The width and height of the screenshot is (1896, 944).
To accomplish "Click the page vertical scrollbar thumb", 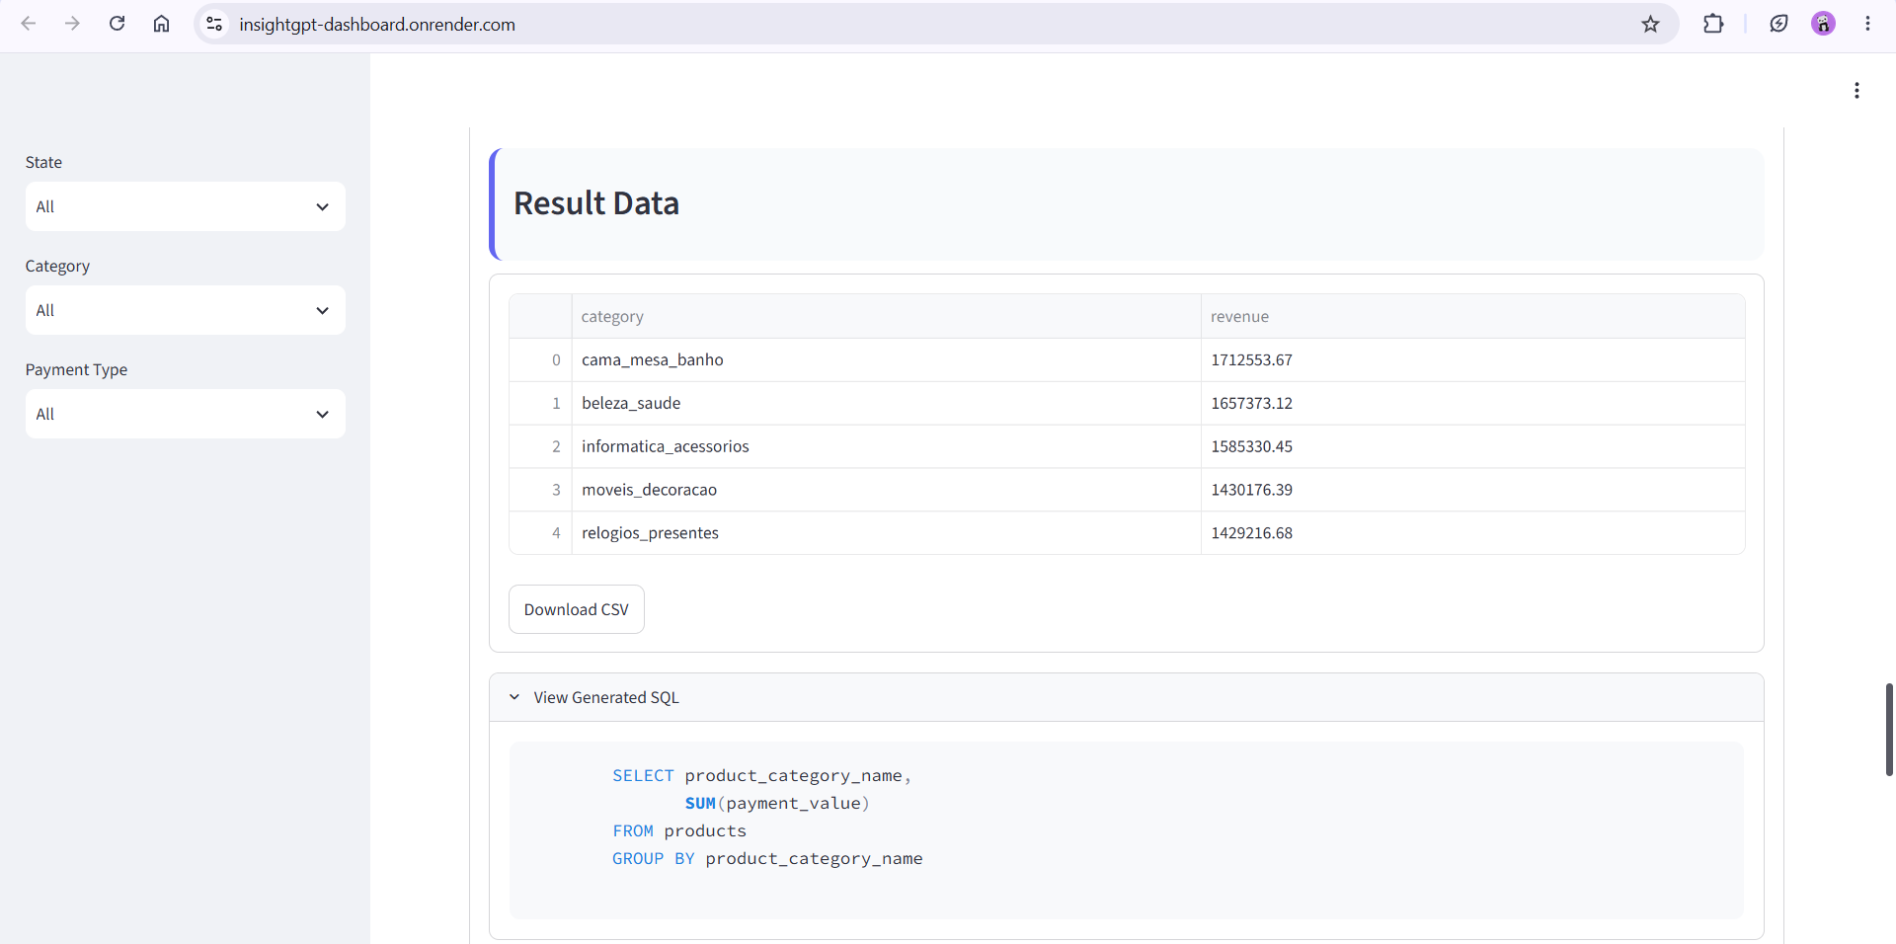I will click(x=1889, y=730).
